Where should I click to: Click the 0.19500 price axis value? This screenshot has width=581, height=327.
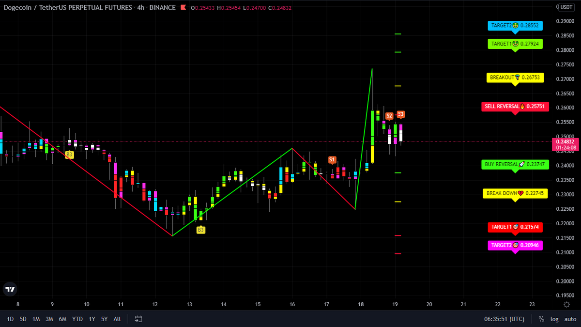pos(565,296)
